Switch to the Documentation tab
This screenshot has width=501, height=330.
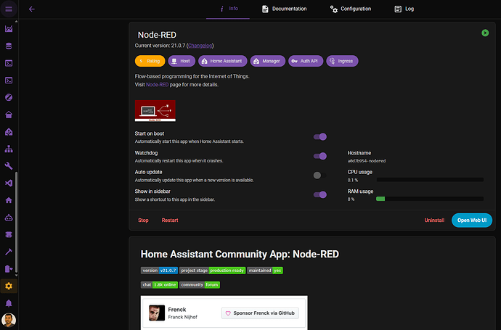tap(284, 9)
